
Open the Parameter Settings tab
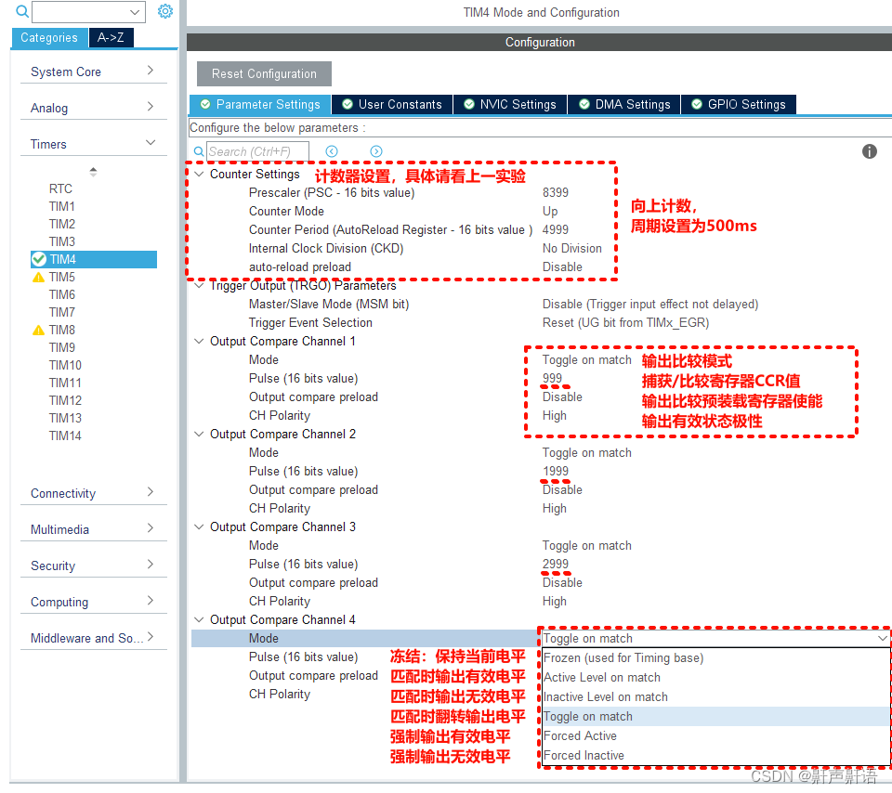(260, 105)
